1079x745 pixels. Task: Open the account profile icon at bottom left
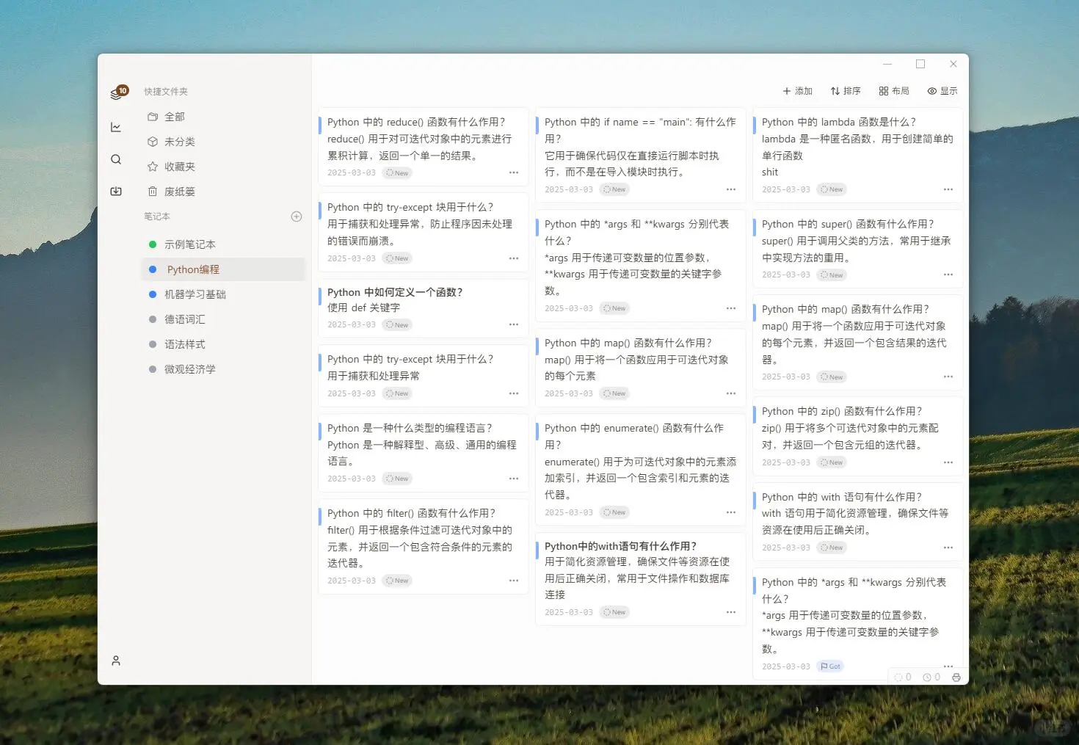[x=115, y=660]
